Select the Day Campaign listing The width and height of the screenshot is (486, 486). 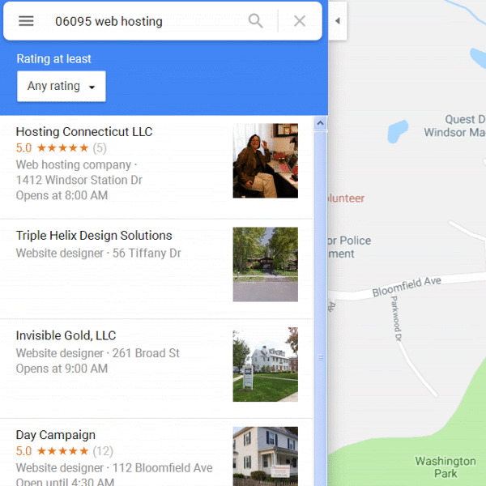156,453
